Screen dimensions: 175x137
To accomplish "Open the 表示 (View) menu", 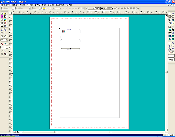I will 22,5.
